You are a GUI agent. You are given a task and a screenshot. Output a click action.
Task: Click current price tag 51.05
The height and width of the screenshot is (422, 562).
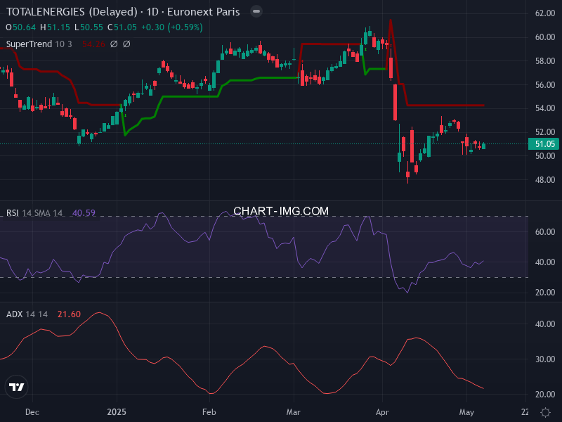[x=544, y=144]
